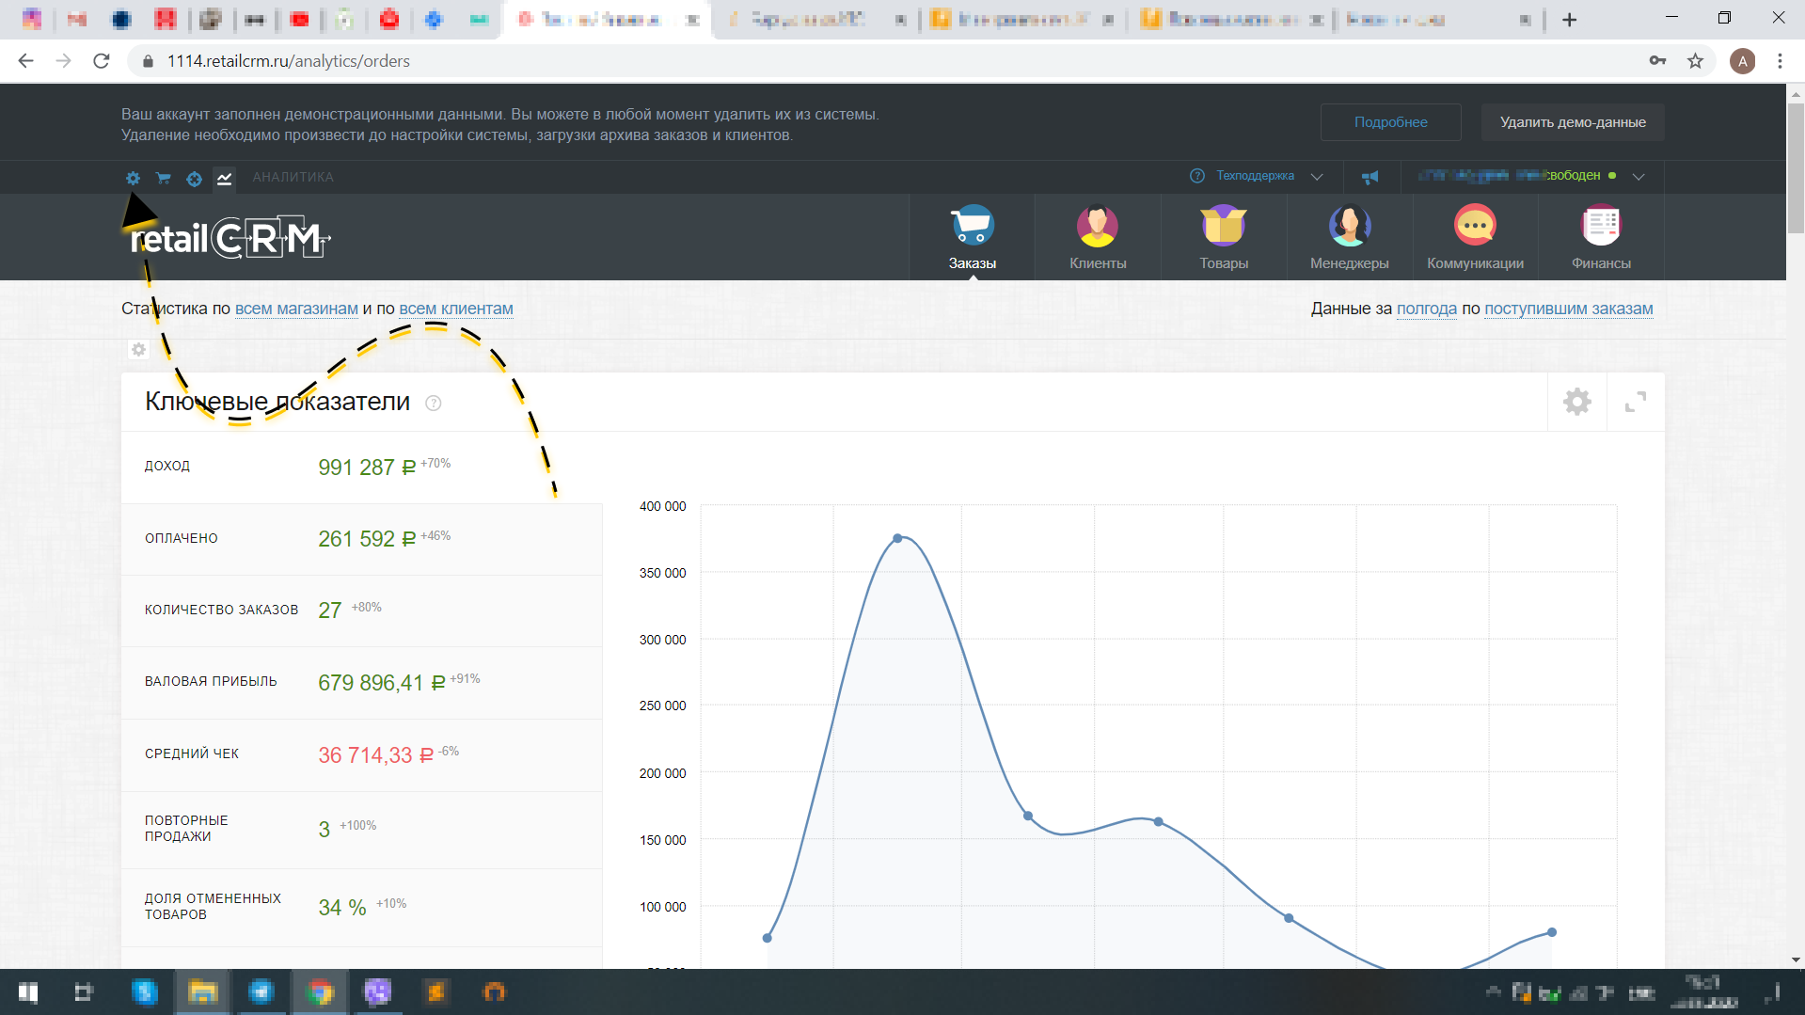Image resolution: width=1805 pixels, height=1015 pixels.
Task: Switch to the Клиенты analytics tab
Action: pos(1098,238)
